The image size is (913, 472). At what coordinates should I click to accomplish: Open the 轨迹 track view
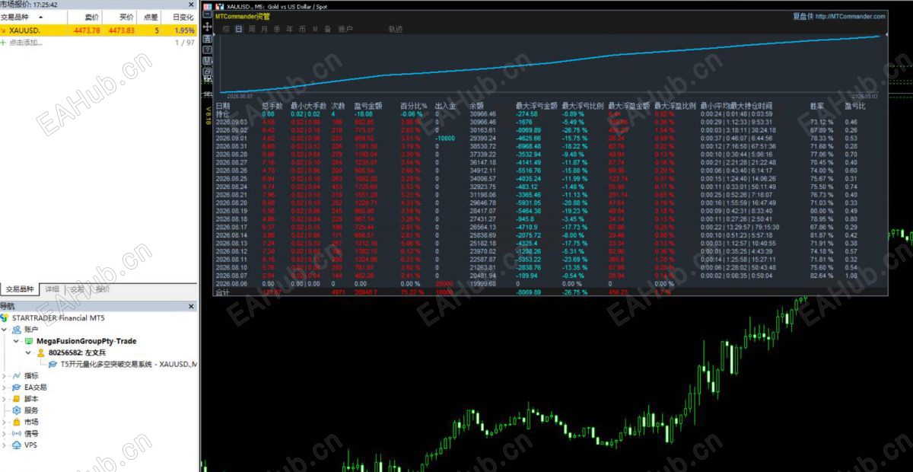[x=396, y=30]
